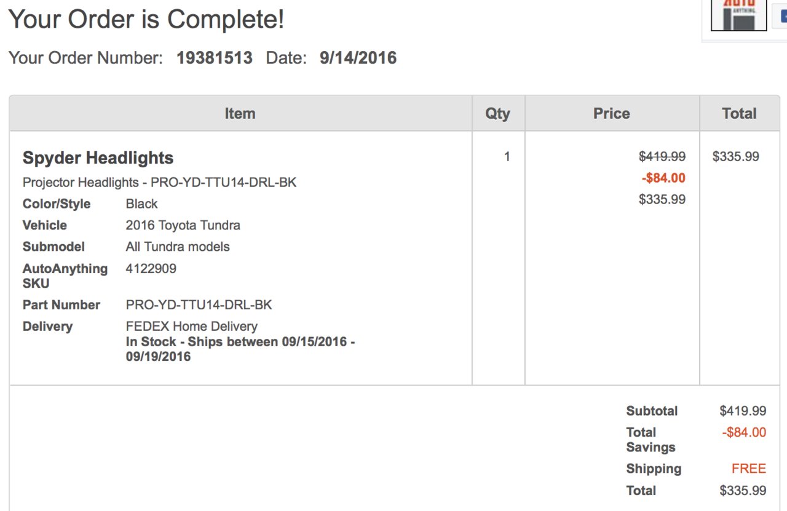The width and height of the screenshot is (787, 511).
Task: Click the FEDEX Home Delivery text
Action: click(x=192, y=327)
